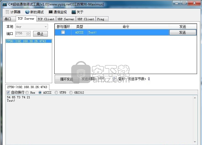Click the 发送间隔 interval field

105,78
